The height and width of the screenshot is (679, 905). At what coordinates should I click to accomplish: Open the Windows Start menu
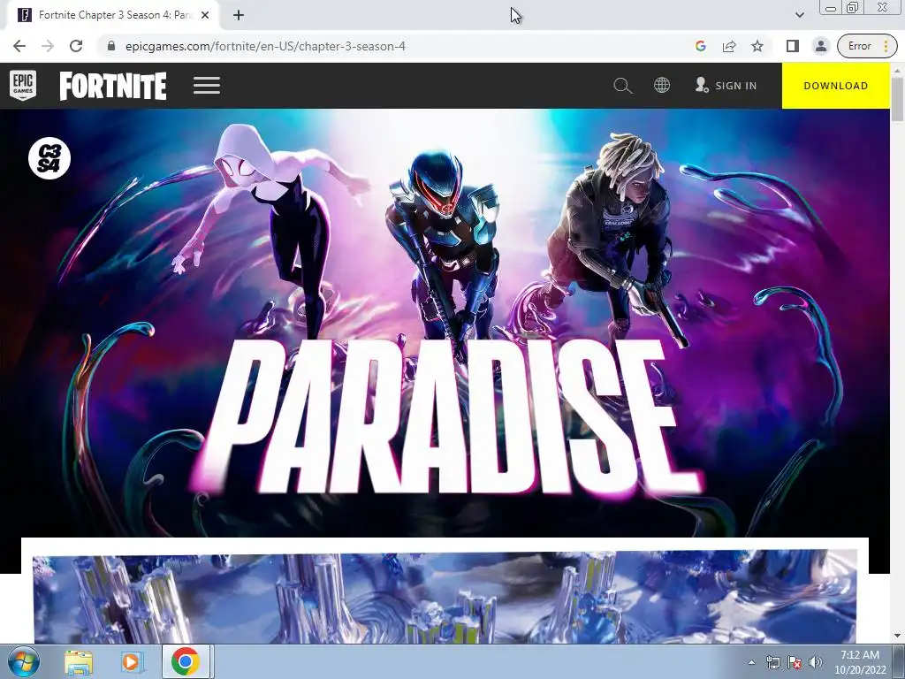pyautogui.click(x=24, y=661)
